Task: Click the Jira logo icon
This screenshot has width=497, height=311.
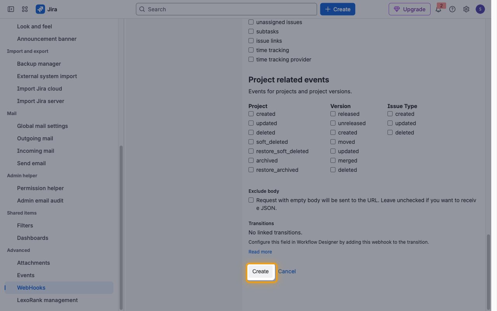Action: (x=40, y=9)
